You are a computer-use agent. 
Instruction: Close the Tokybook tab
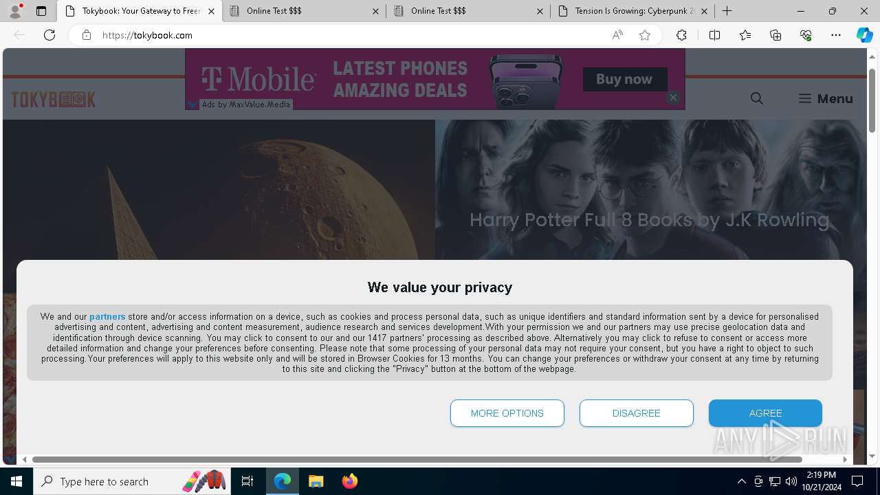pos(211,11)
